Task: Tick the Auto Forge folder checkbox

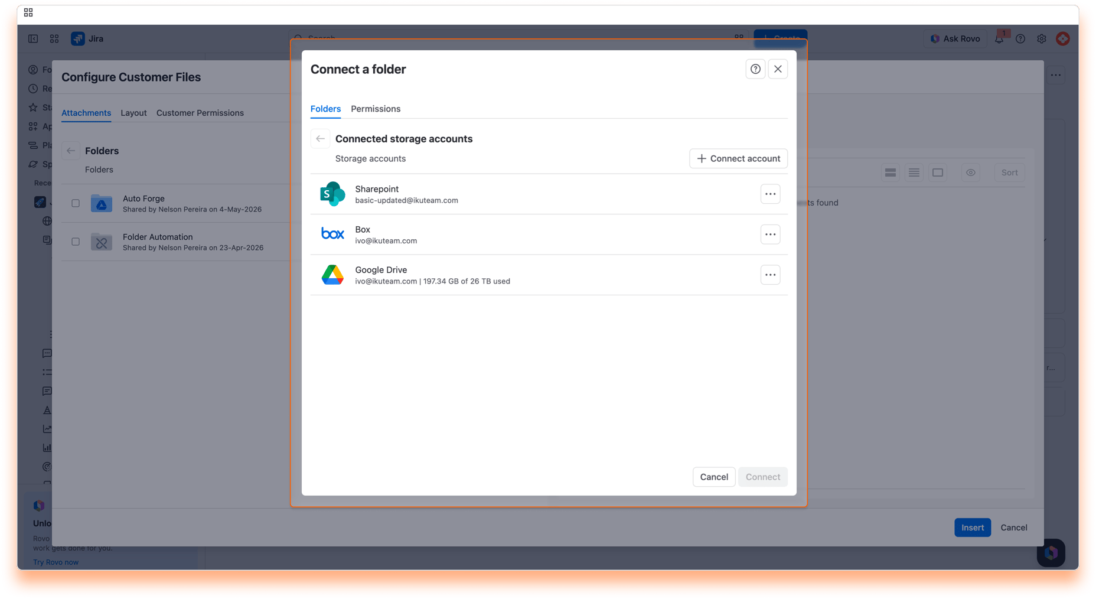Action: [76, 203]
